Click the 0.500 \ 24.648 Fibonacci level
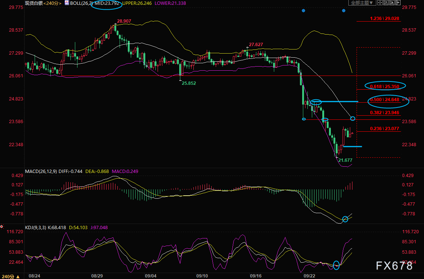The width and height of the screenshot is (424, 279). 385,100
